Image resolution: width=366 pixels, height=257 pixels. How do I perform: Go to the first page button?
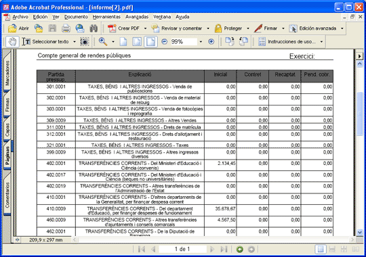pyautogui.click(x=142, y=250)
